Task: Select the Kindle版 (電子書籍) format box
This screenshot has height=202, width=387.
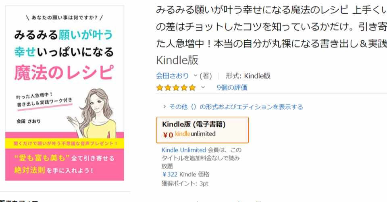Action: coord(202,130)
